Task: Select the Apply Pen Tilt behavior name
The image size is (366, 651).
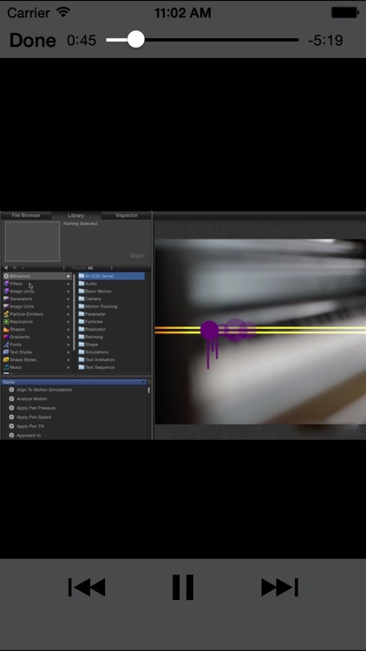Action: pyautogui.click(x=30, y=426)
